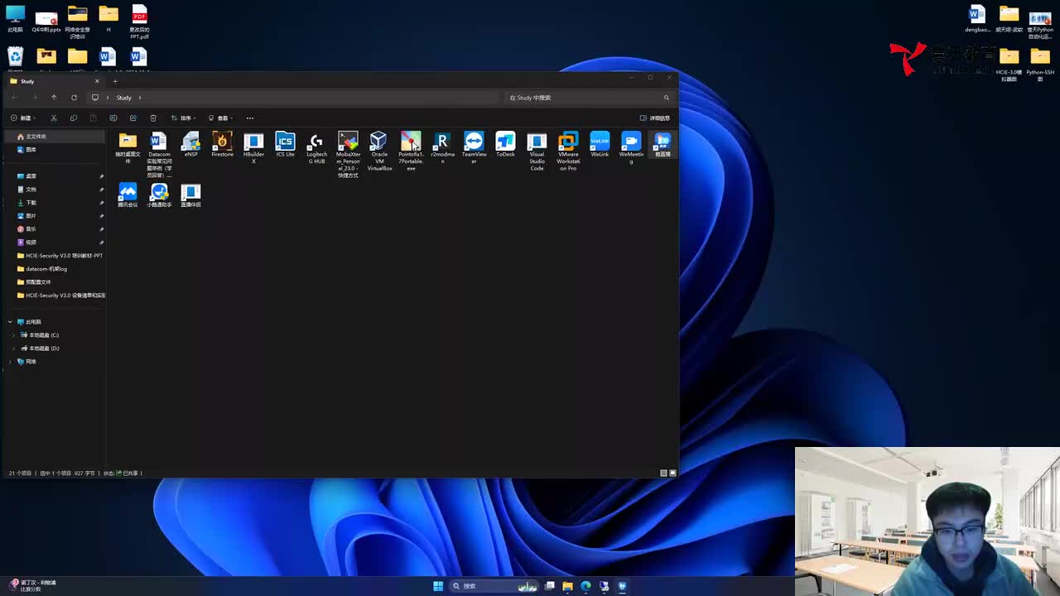Open the 此电脑 (This PC) desktop icon
This screenshot has height=596, width=1060.
click(x=15, y=19)
